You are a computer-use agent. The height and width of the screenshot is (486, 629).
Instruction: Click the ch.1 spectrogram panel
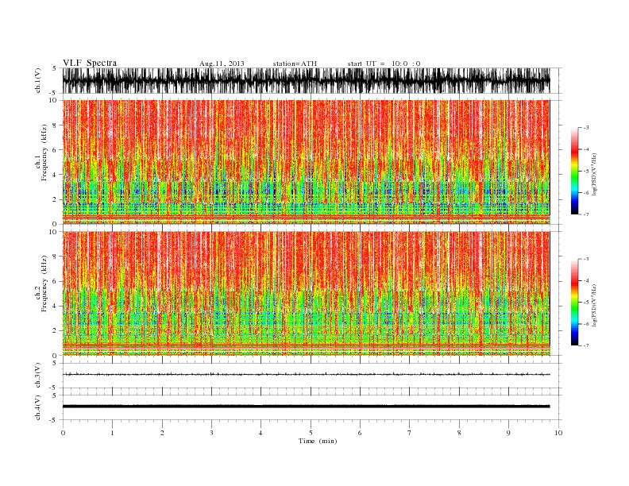click(x=306, y=162)
